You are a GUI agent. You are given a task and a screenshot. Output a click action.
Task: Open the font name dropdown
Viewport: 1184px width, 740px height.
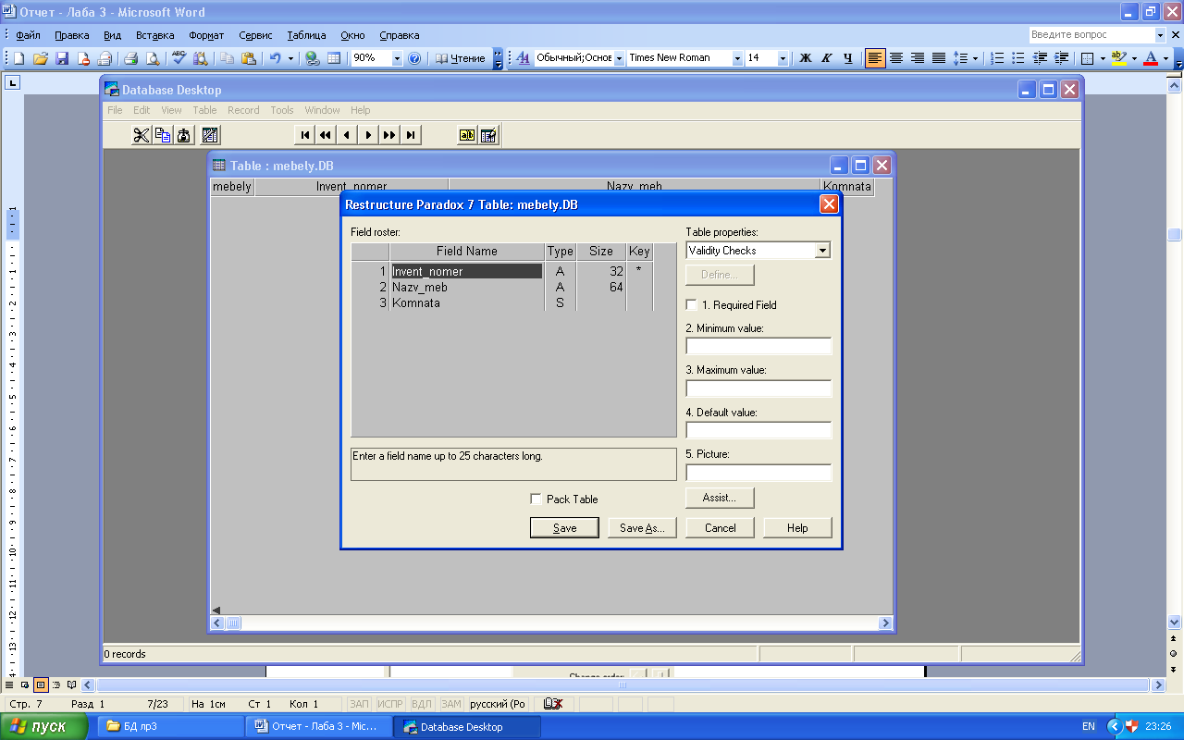pos(737,58)
